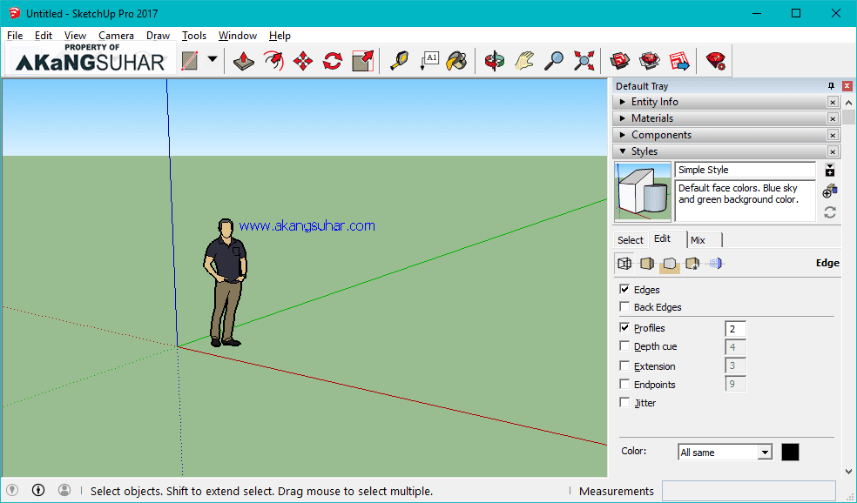
Task: Expand the Components panel
Action: (x=623, y=134)
